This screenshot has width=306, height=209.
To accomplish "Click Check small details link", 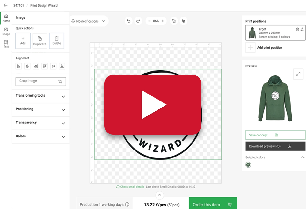I will coord(130,187).
